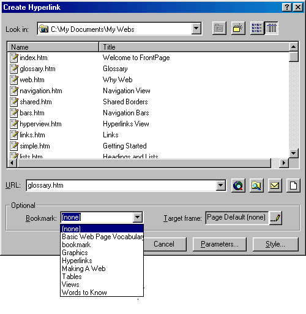Click the Target frame pencil edit button
The height and width of the screenshot is (314, 306).
[x=275, y=218]
